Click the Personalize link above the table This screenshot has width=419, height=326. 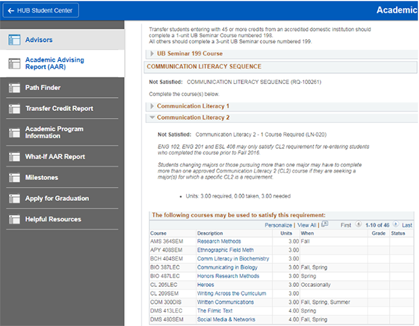tap(278, 225)
